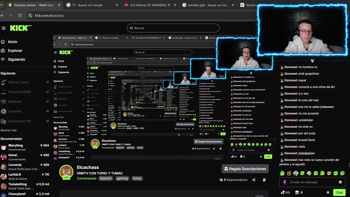Select the Elcachass Stream browser tab
The width and height of the screenshot is (350, 197).
[x=34, y=5]
